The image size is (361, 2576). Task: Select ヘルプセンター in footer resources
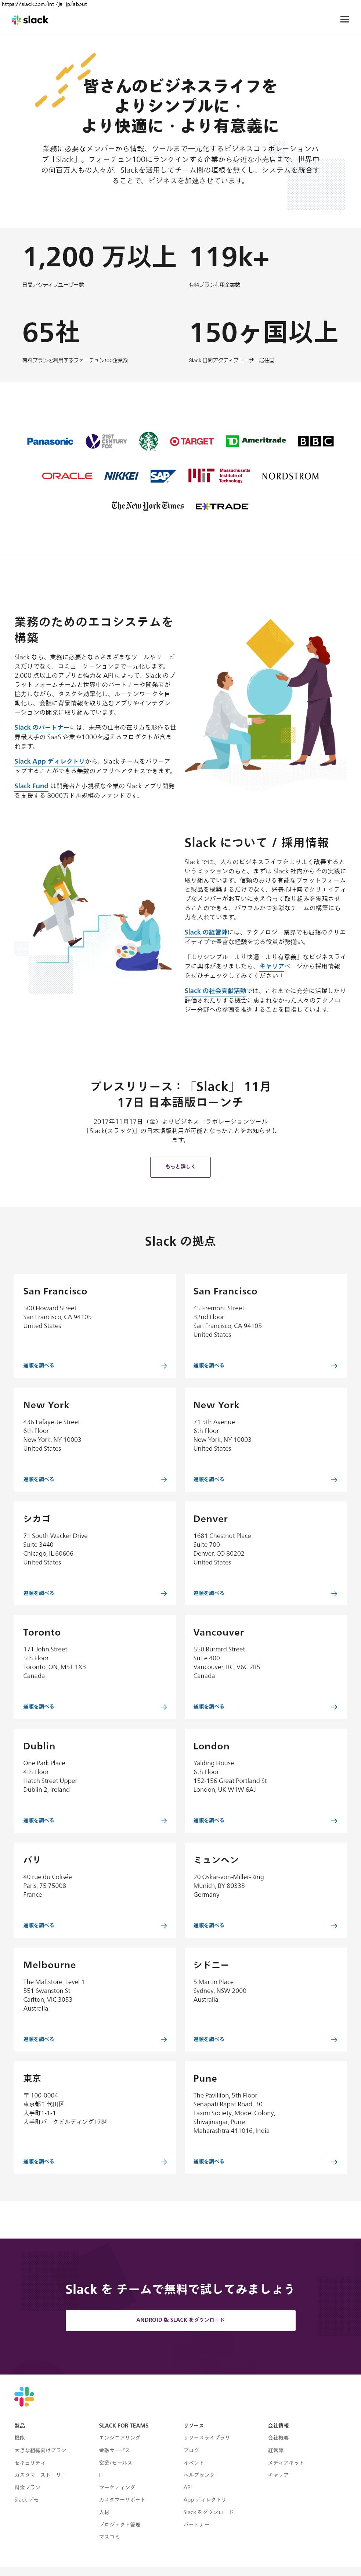(202, 2475)
